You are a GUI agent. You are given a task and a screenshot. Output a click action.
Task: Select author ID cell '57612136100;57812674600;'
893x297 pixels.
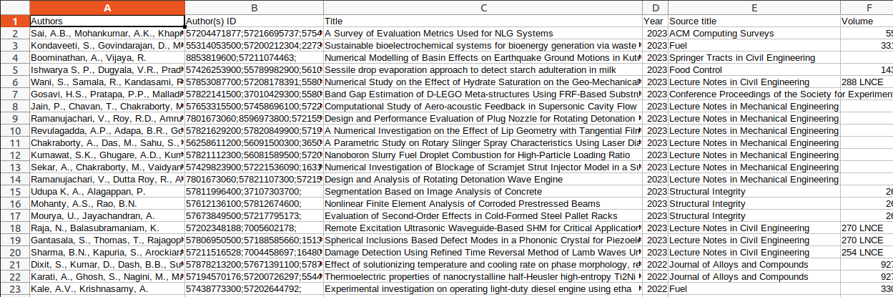tap(254, 204)
